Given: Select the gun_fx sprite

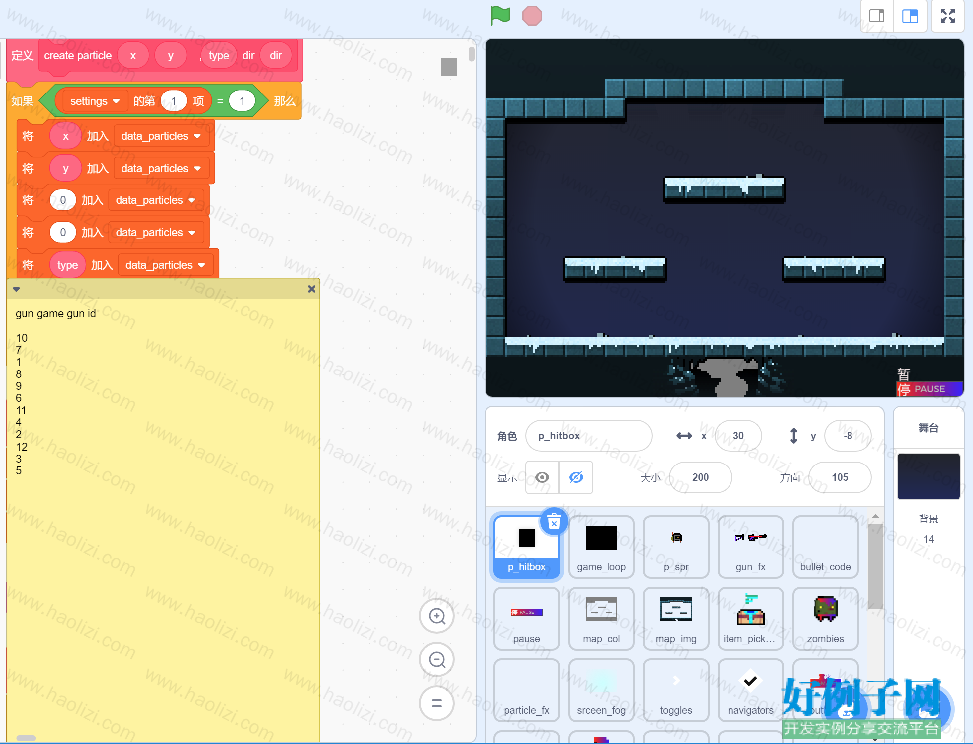Looking at the screenshot, I should point(750,547).
